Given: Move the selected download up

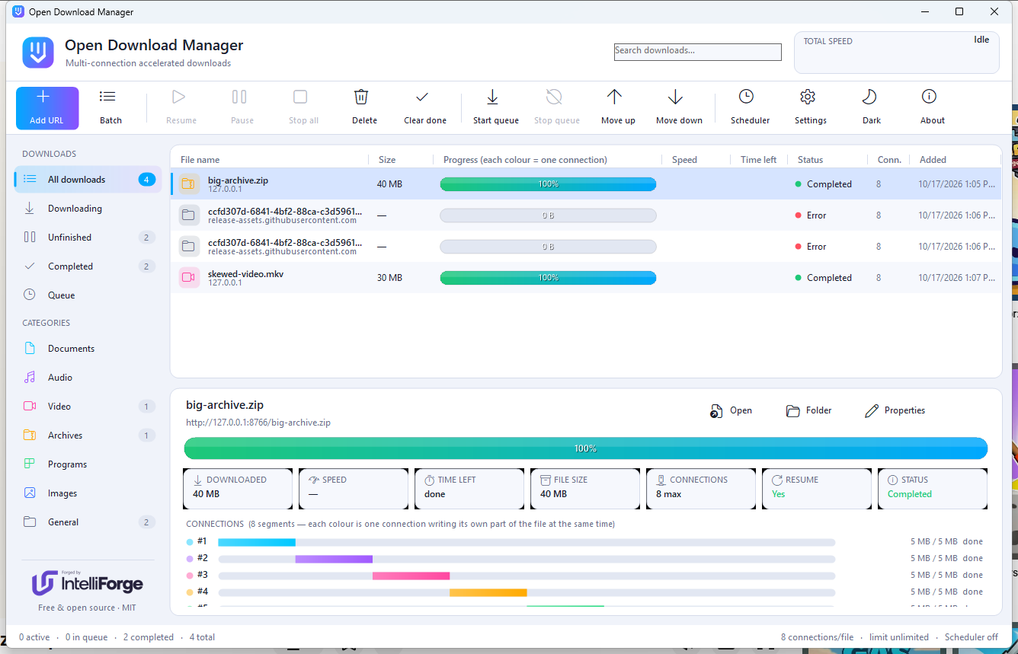Looking at the screenshot, I should pyautogui.click(x=618, y=108).
